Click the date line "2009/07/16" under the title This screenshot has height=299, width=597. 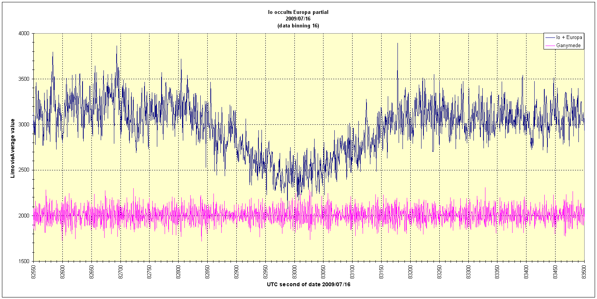298,19
